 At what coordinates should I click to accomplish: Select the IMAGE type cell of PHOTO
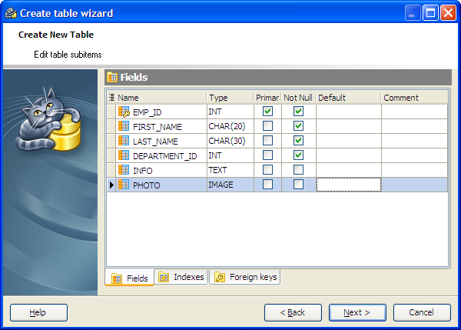(230, 185)
